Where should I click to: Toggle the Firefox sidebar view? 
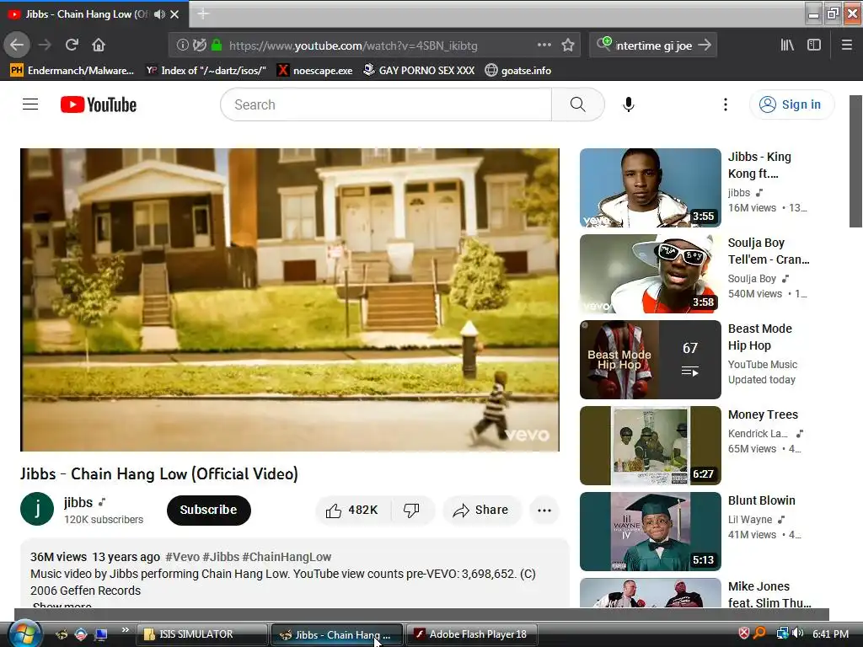point(814,45)
